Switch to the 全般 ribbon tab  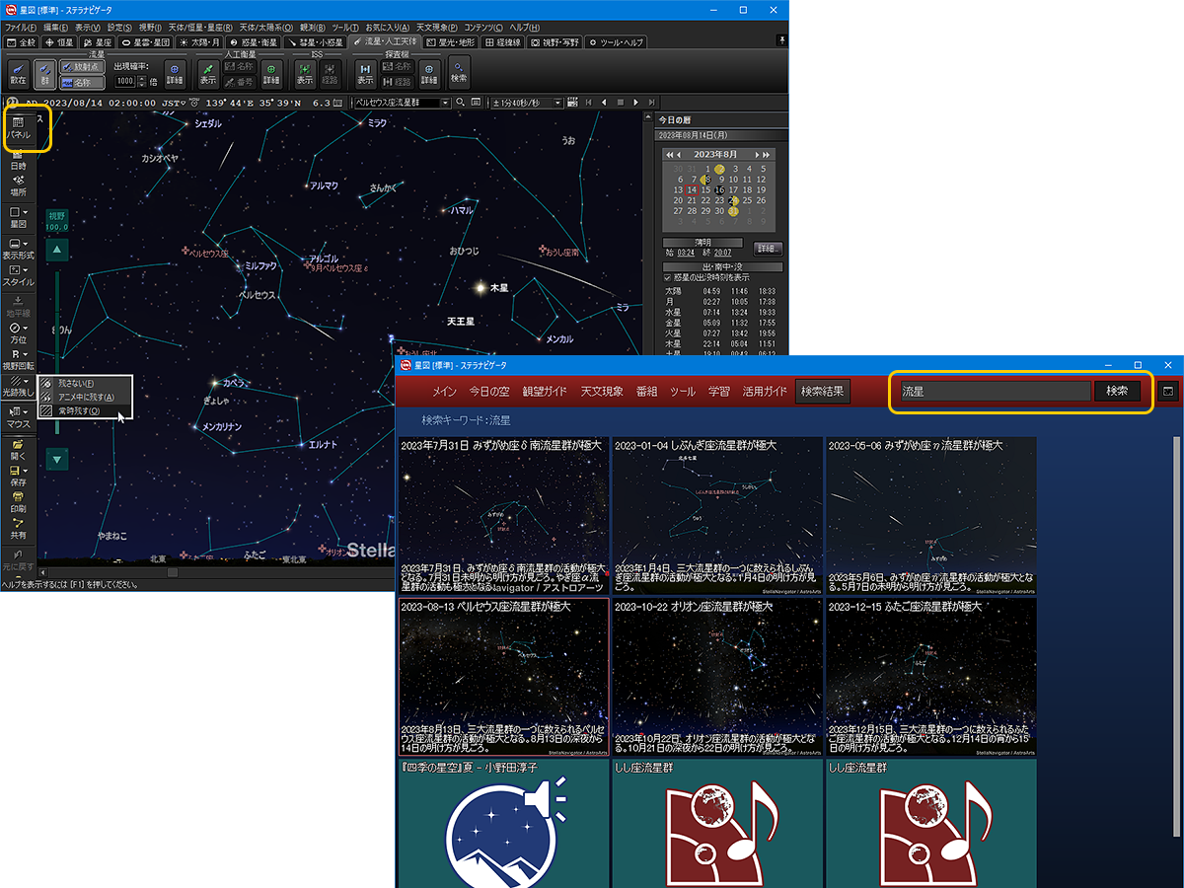click(x=22, y=42)
